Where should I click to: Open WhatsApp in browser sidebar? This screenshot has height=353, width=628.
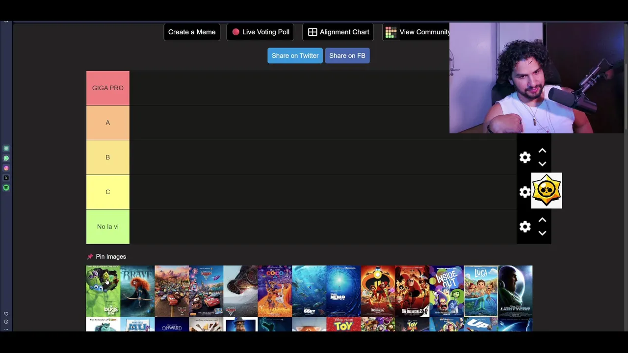(6, 158)
